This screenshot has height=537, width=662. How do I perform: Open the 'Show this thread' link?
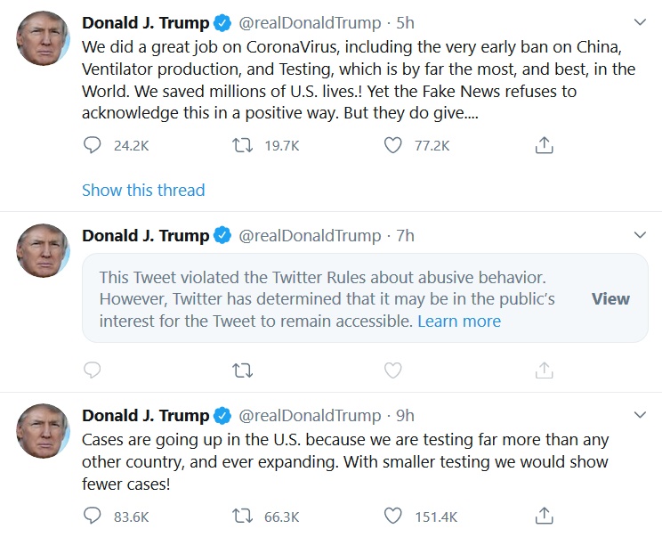point(143,190)
